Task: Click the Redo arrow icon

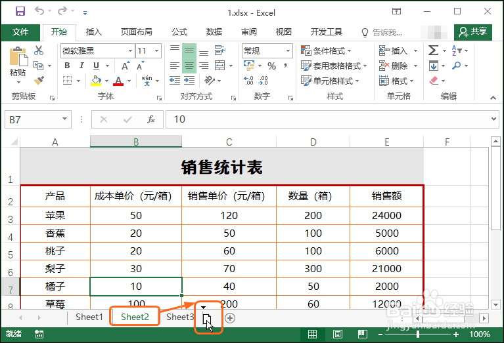Action: click(62, 11)
